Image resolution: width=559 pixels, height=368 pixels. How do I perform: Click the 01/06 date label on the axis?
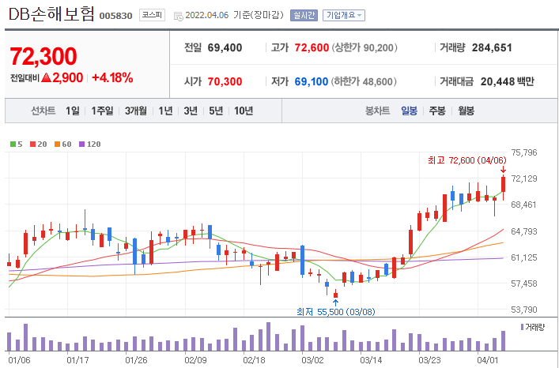point(19,360)
